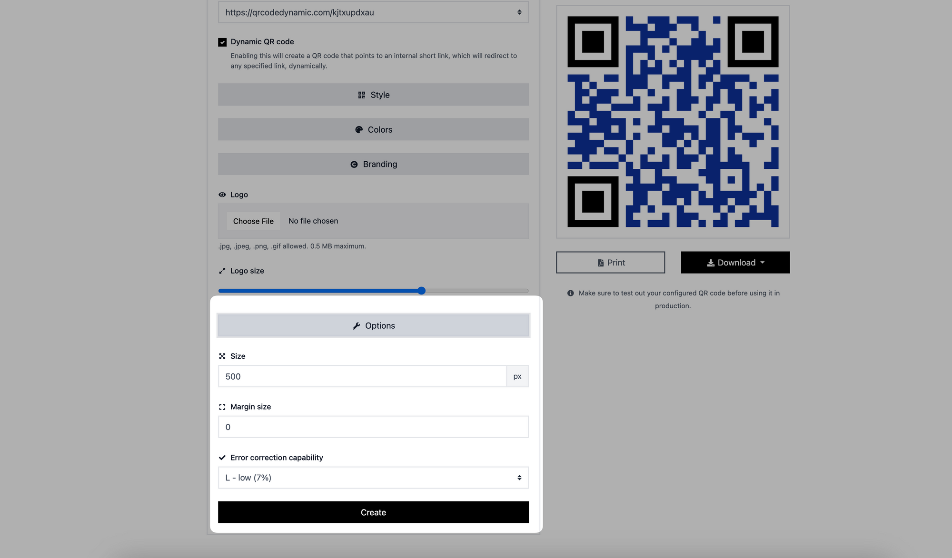Expand the Style section
Image resolution: width=952 pixels, height=558 pixels.
coord(373,95)
